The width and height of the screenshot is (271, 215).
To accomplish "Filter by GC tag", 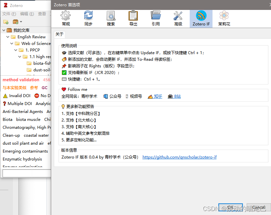I will point(44,88).
